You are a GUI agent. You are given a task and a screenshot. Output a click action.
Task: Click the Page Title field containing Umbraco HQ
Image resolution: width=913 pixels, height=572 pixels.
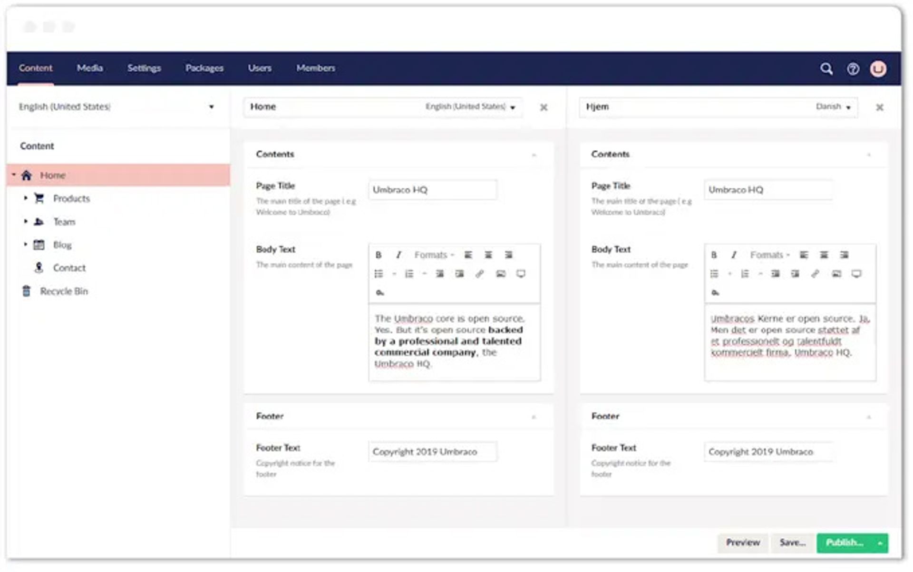point(432,190)
